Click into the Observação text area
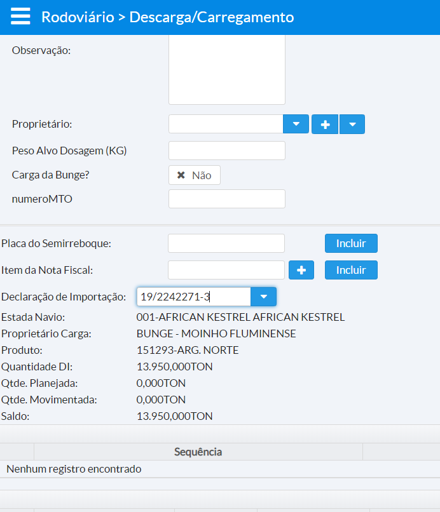Screen dimensions: 440x512 226,69
